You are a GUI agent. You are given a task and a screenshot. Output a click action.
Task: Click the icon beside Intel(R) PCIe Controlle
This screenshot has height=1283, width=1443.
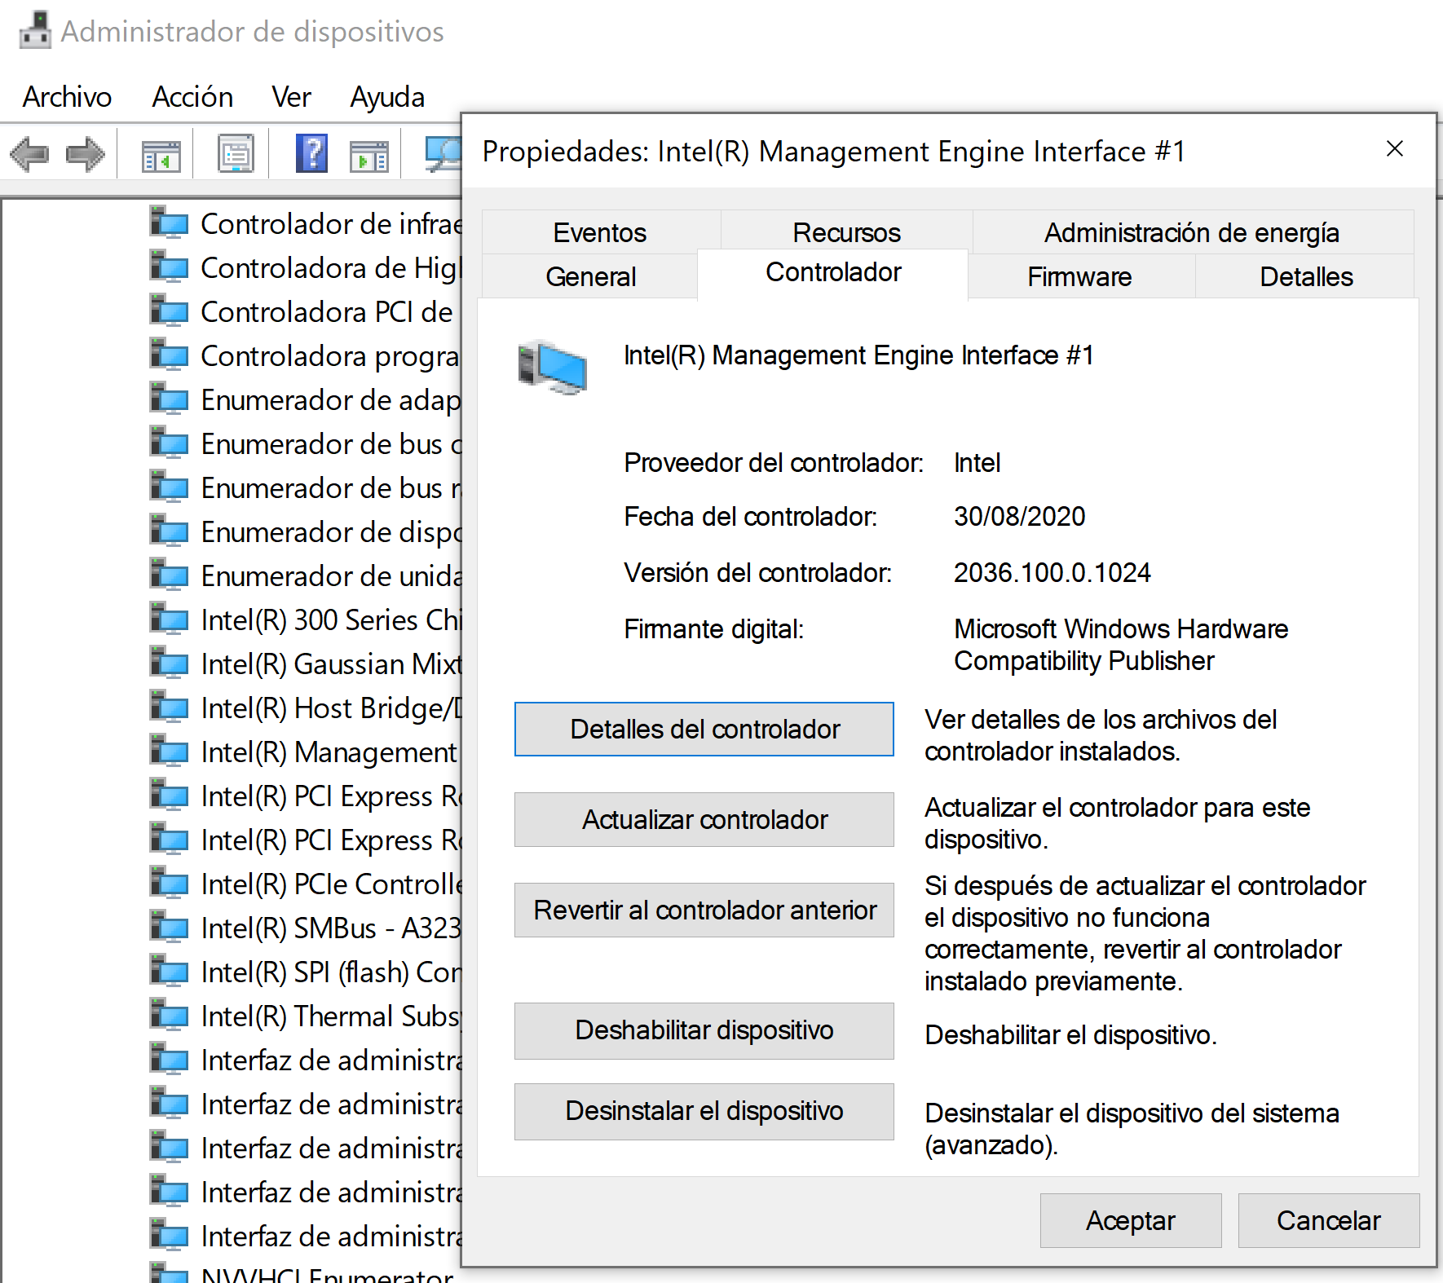(x=170, y=883)
